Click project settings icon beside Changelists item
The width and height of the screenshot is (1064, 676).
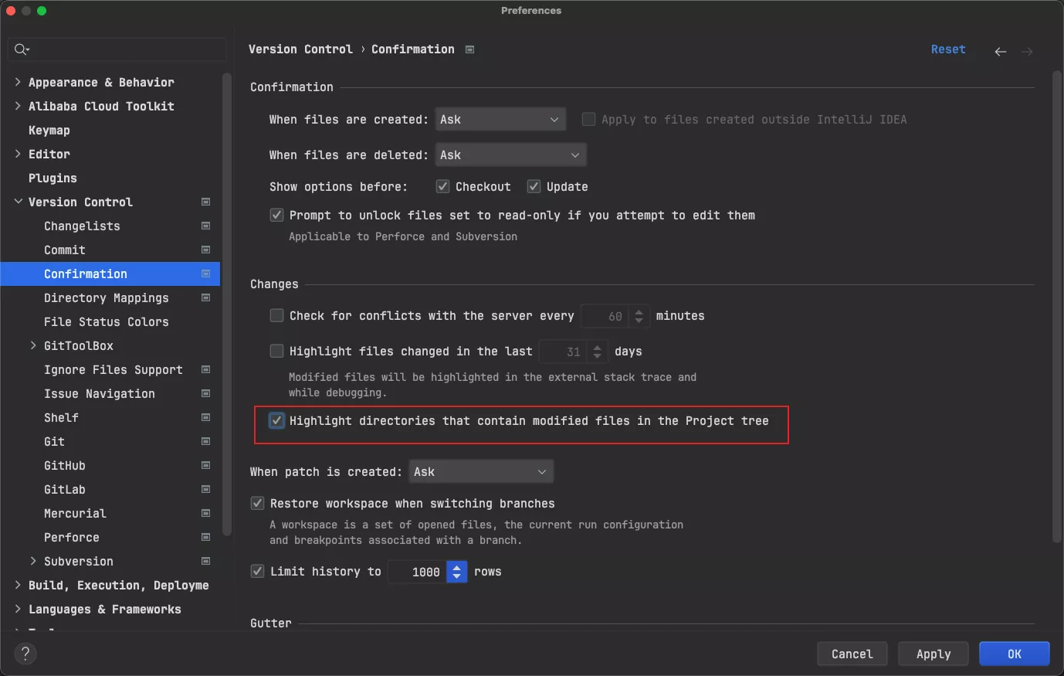pyautogui.click(x=205, y=226)
